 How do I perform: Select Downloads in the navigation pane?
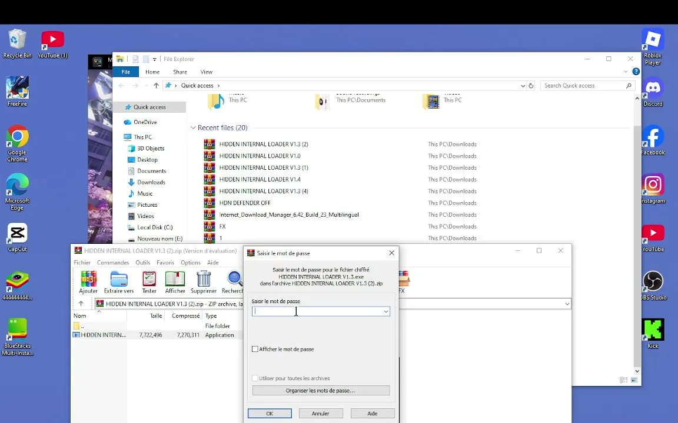pyautogui.click(x=151, y=182)
